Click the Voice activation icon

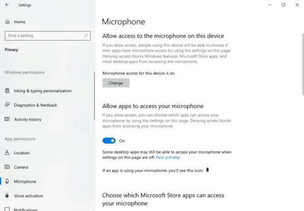7,195
